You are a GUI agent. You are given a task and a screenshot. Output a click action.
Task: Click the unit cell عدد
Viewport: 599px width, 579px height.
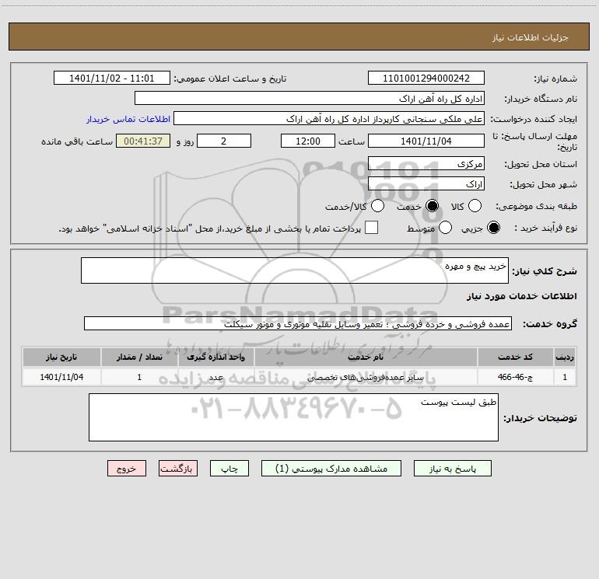[x=215, y=377]
